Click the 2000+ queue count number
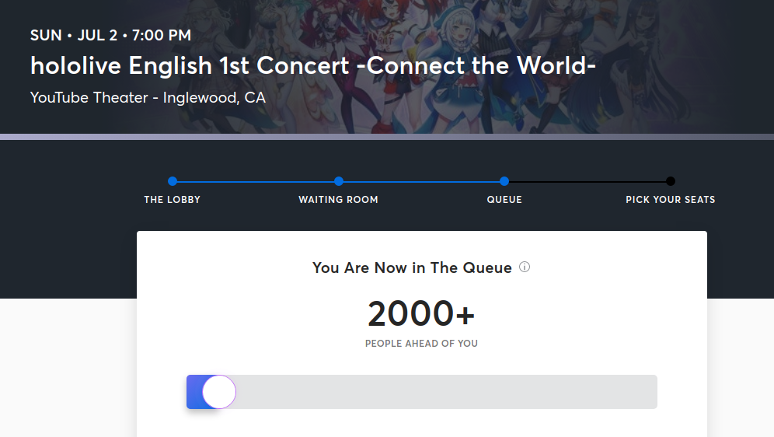 pos(421,314)
